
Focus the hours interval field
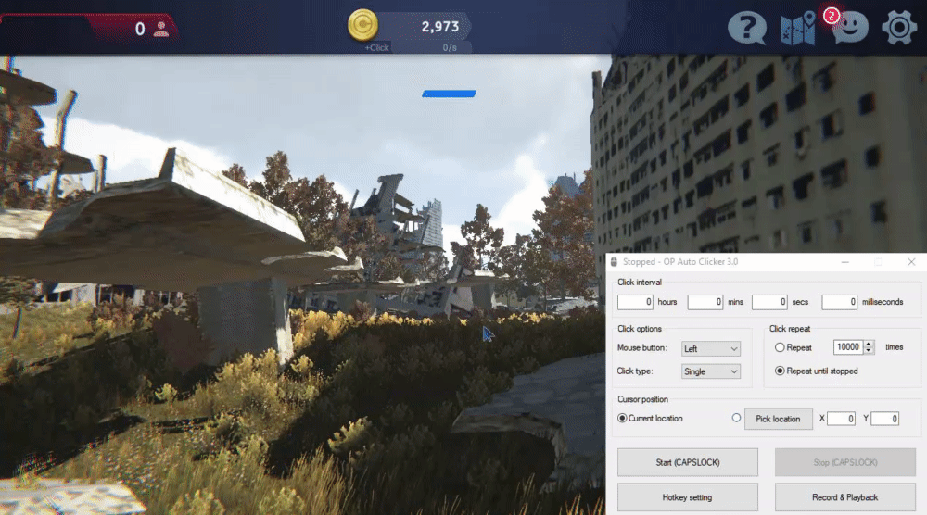click(635, 302)
